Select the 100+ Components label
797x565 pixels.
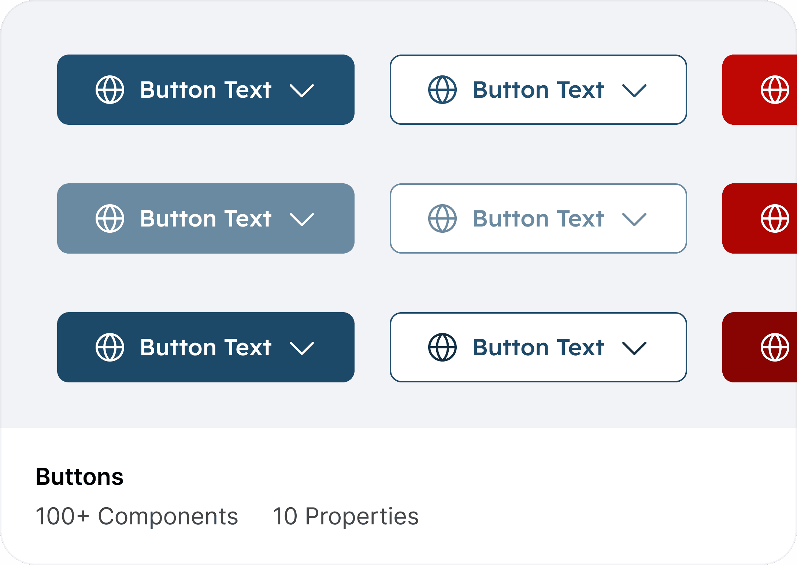pyautogui.click(x=137, y=516)
